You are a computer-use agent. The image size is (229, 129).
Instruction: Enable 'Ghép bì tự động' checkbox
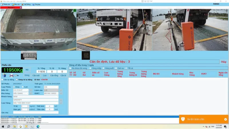(16, 80)
